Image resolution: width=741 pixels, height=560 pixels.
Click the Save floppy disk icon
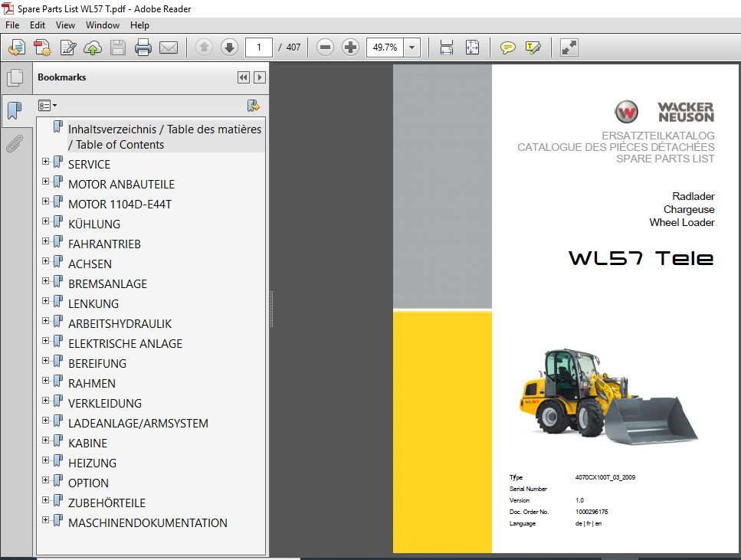(x=118, y=47)
